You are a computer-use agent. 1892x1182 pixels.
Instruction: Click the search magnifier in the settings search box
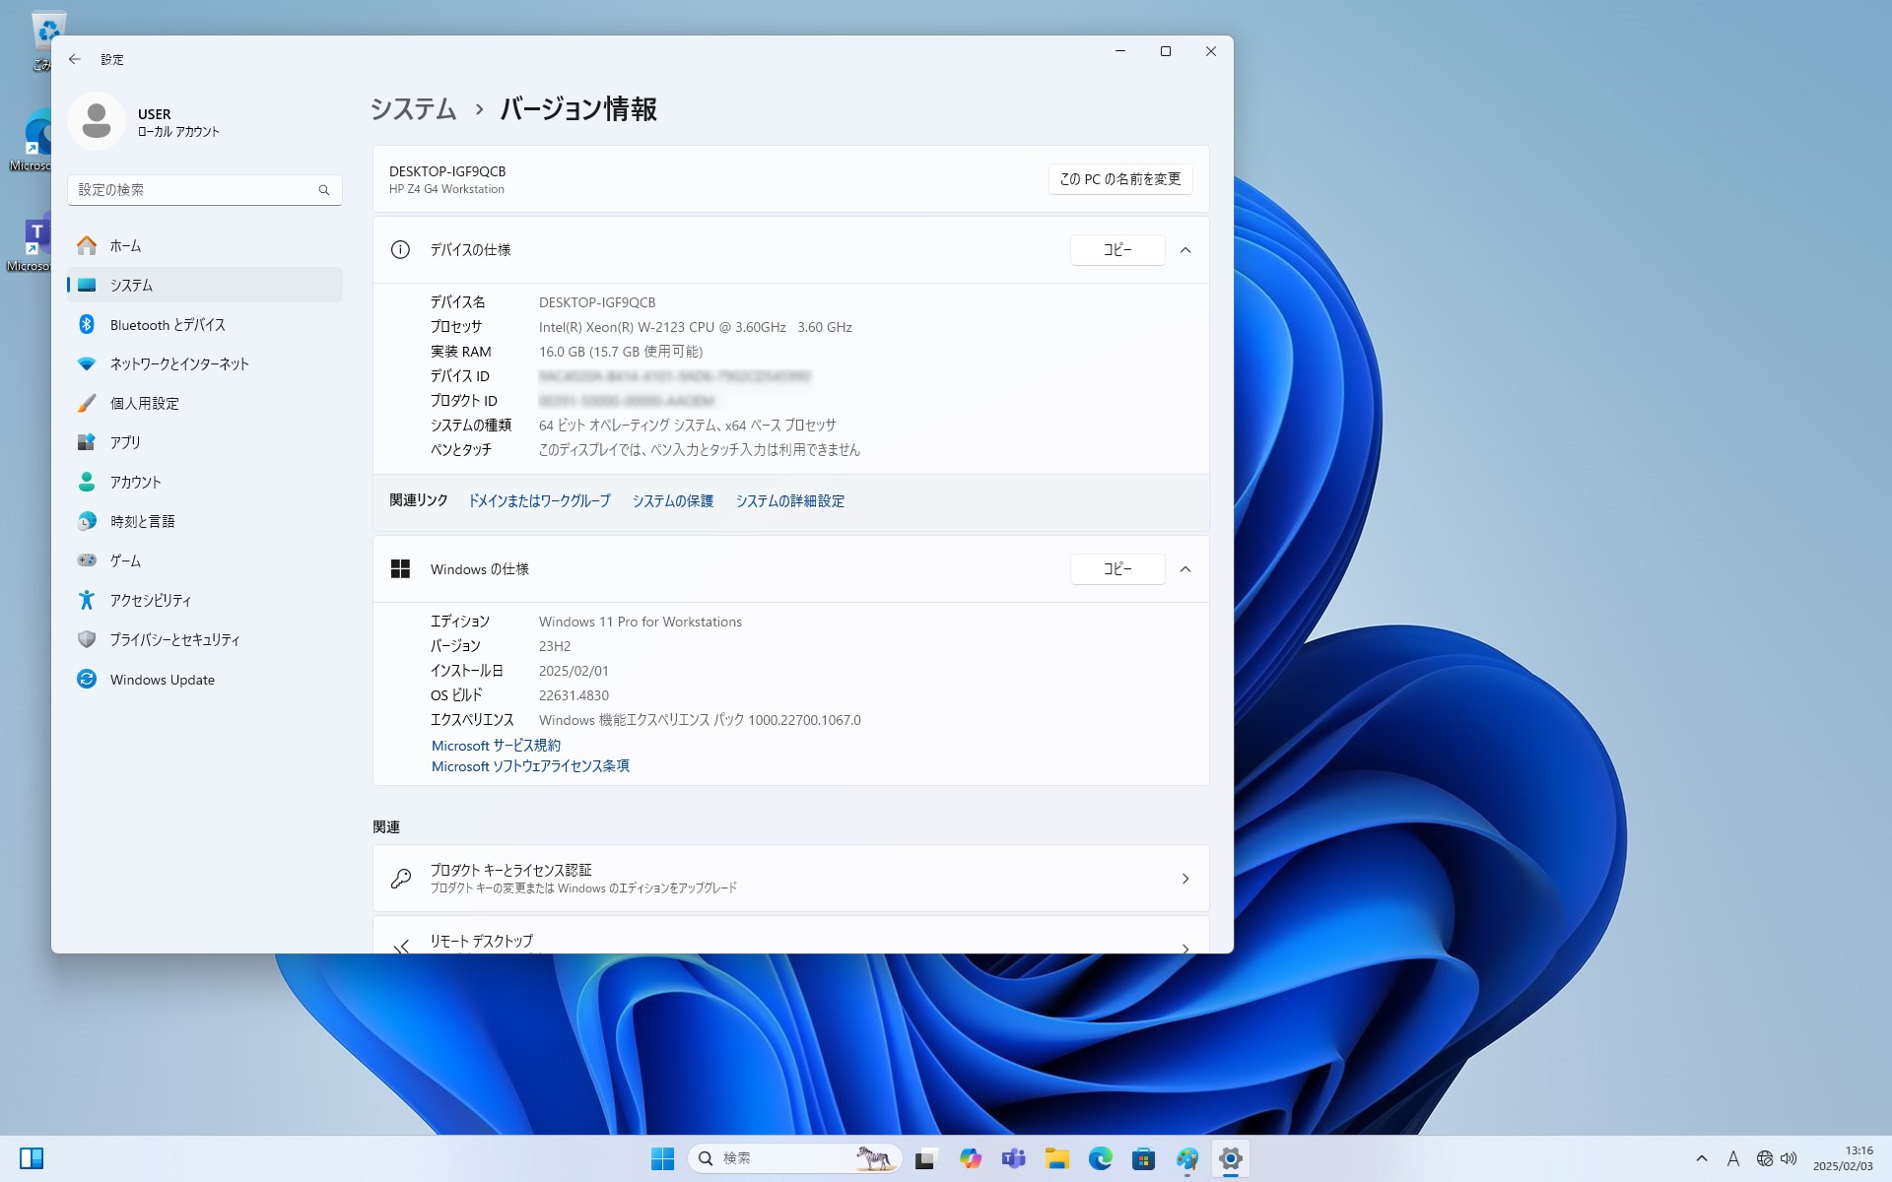tap(324, 190)
